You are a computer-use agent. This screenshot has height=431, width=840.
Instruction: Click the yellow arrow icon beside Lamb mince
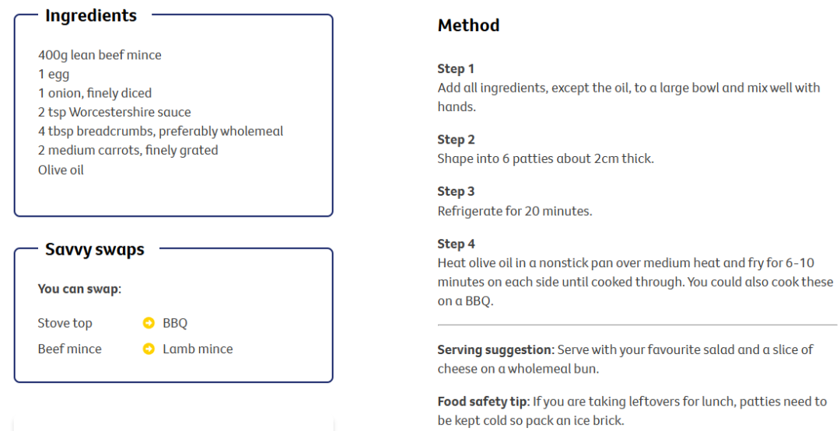point(149,349)
